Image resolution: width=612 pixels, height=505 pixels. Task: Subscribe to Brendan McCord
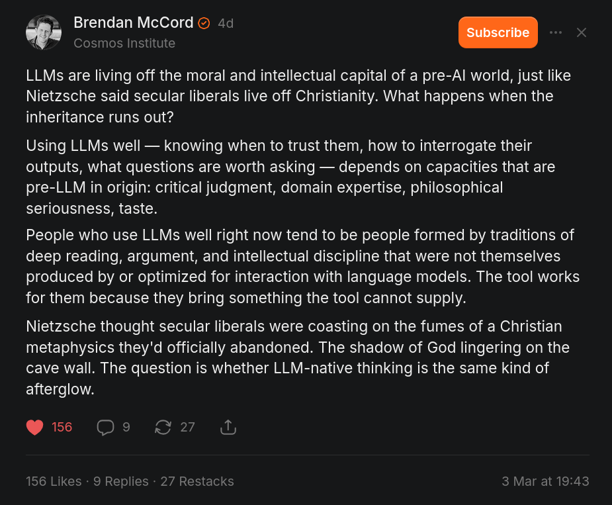[498, 32]
